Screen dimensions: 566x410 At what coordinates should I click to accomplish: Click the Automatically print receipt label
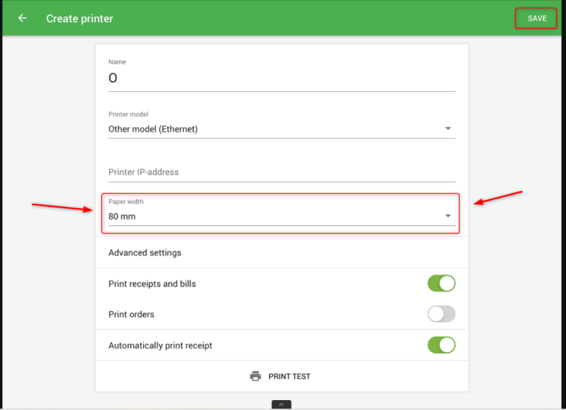160,346
